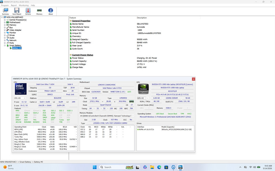Click the Current Power Status heading
This screenshot has width=275, height=171.
tap(82, 55)
